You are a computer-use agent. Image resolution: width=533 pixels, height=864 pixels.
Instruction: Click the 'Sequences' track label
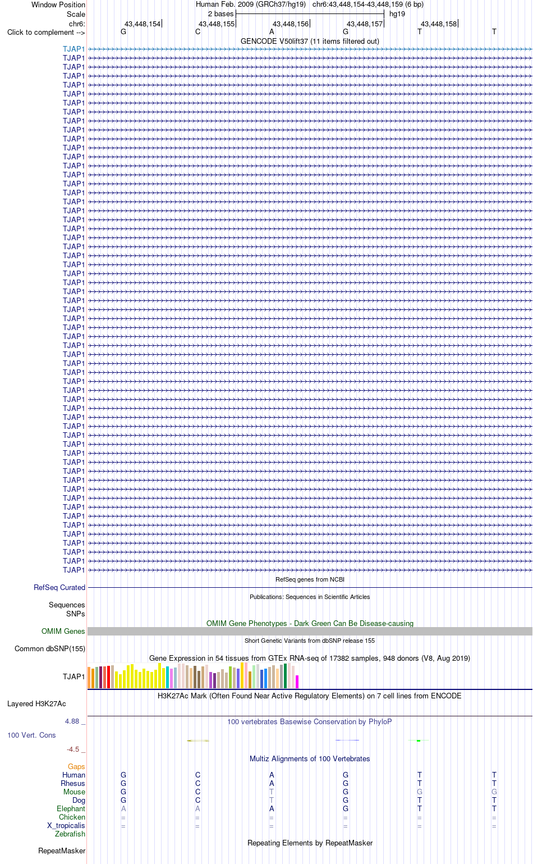67,605
